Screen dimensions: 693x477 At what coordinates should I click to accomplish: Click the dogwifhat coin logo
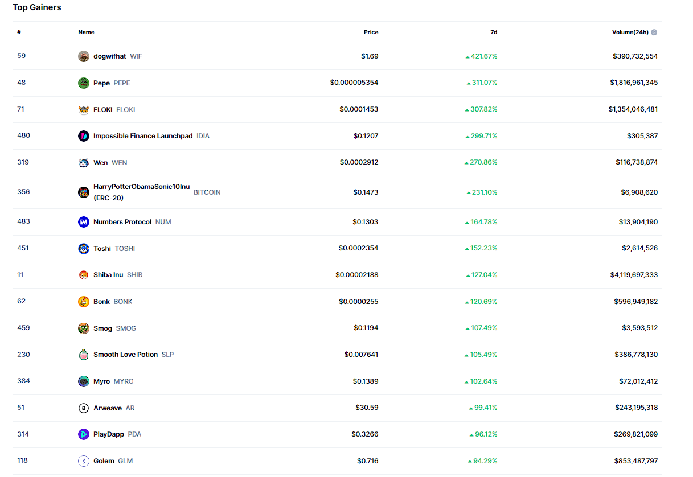click(84, 56)
